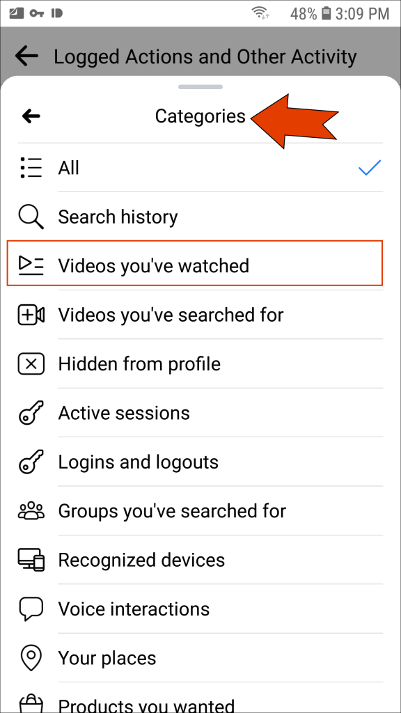
Task: Open the Search history category
Action: point(118,217)
